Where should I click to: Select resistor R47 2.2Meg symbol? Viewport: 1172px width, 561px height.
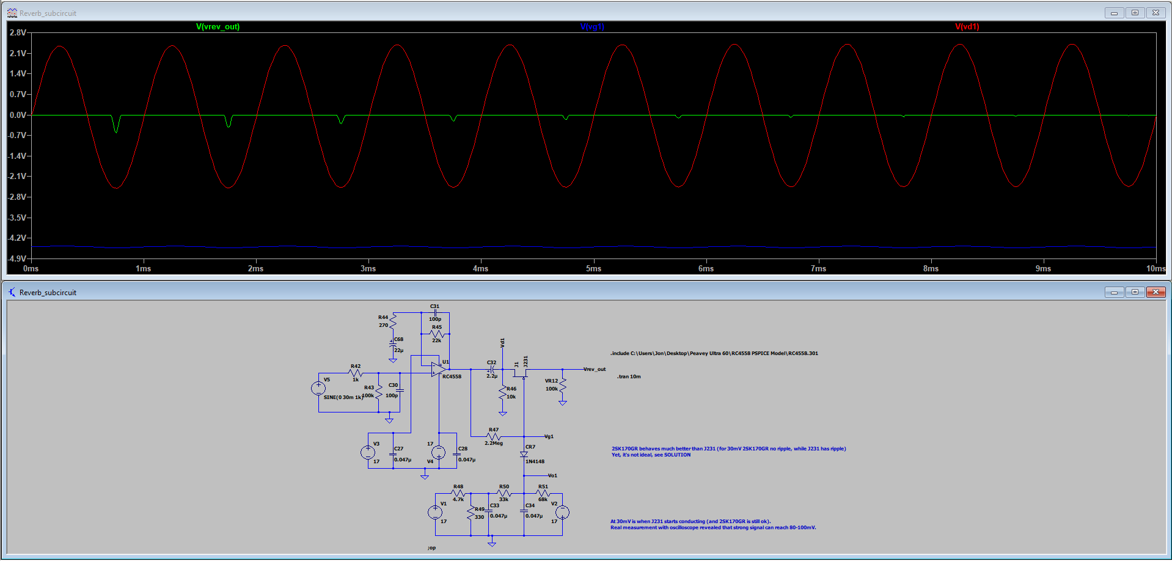494,436
